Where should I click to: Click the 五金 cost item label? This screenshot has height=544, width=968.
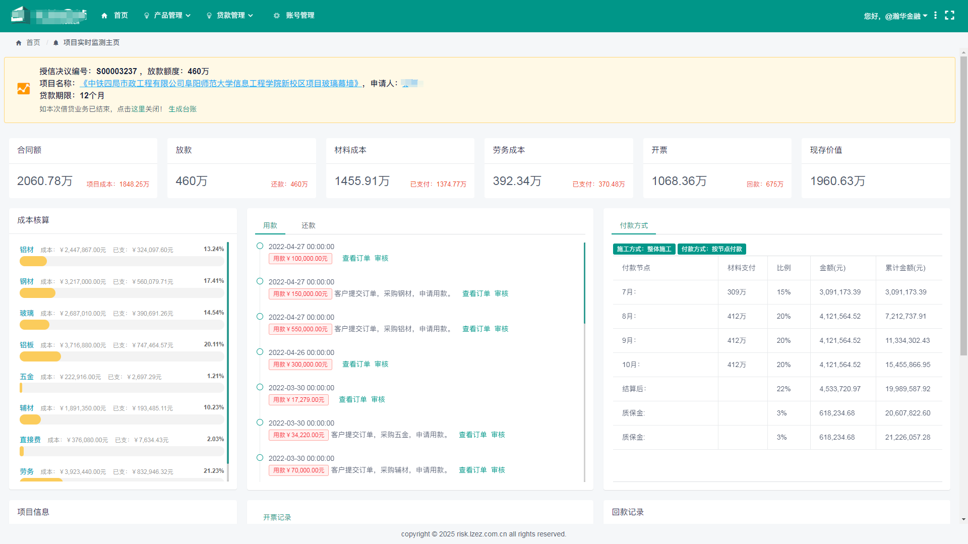(x=27, y=377)
